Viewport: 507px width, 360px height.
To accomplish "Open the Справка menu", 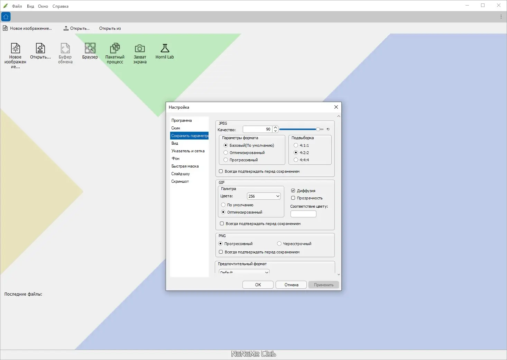I will point(61,6).
